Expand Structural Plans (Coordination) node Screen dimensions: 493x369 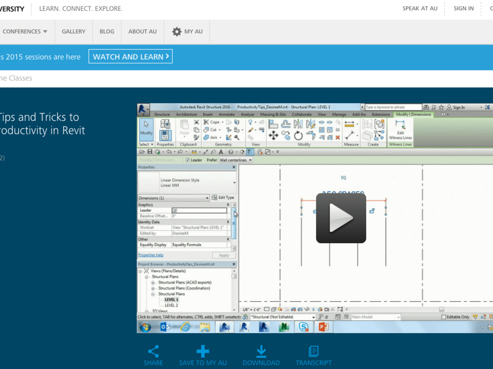click(153, 288)
